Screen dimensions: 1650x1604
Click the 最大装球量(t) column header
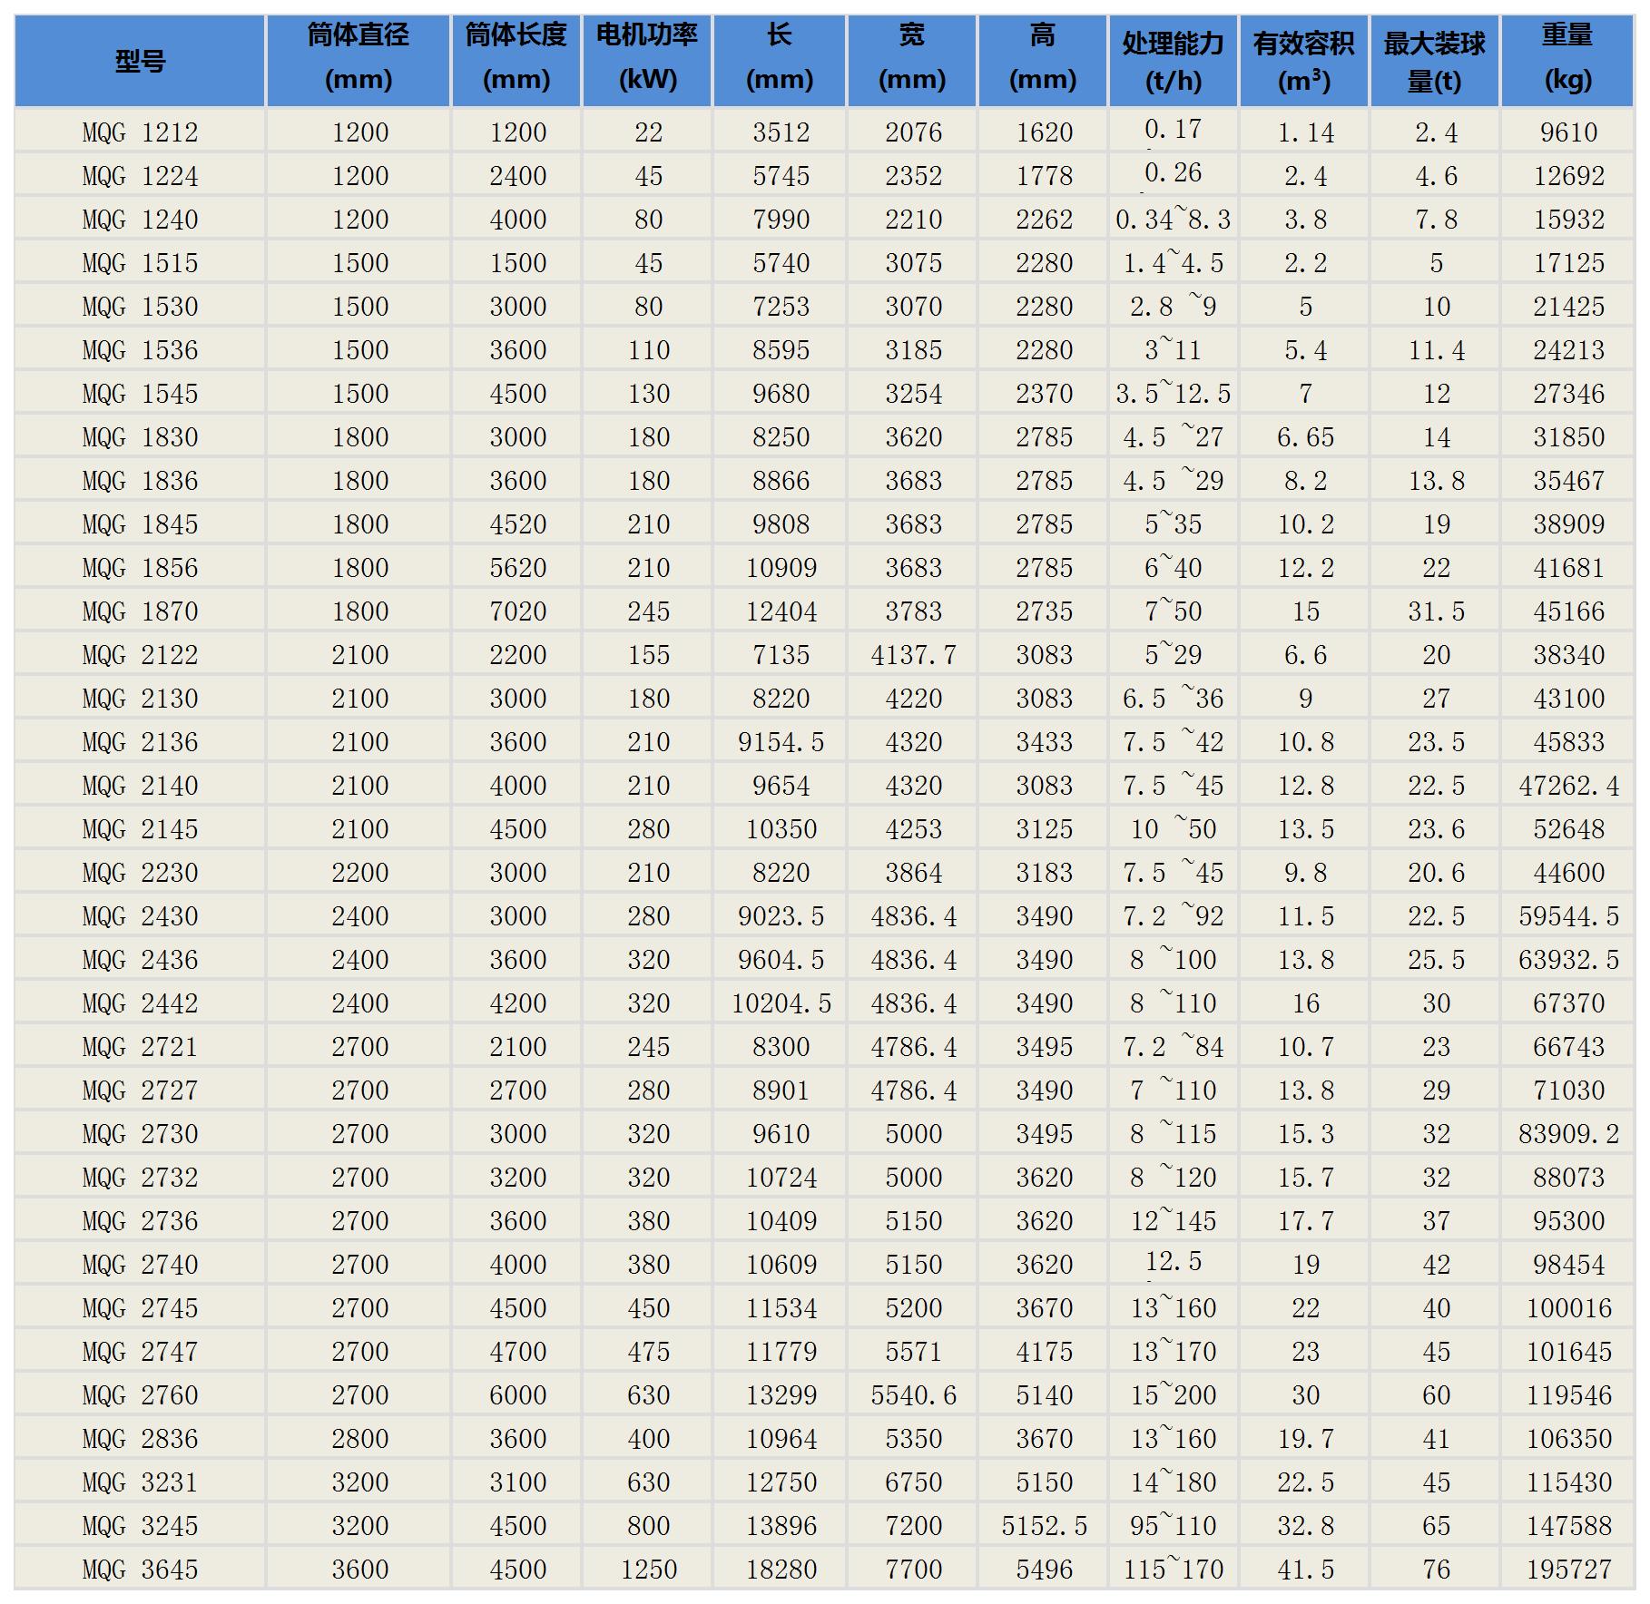coord(1435,61)
